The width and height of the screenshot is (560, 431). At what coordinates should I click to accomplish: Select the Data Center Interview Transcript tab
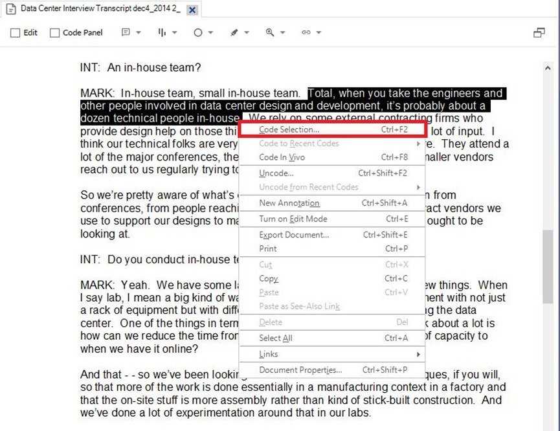tap(101, 9)
